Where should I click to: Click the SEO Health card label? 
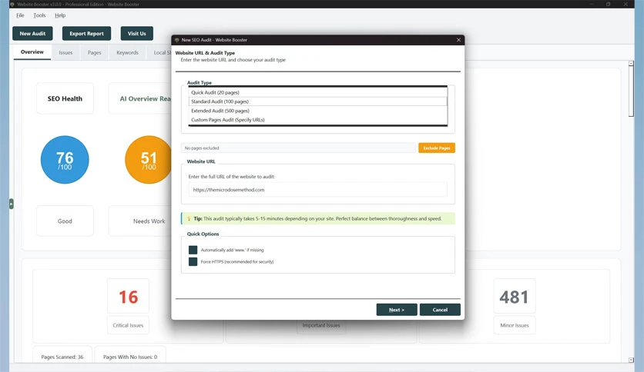click(x=65, y=98)
